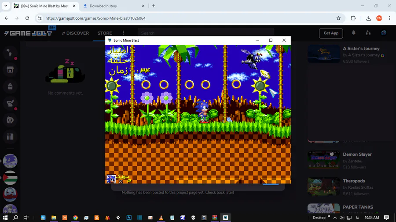Open the A Sister's Journey thumbnail

[x=323, y=54]
